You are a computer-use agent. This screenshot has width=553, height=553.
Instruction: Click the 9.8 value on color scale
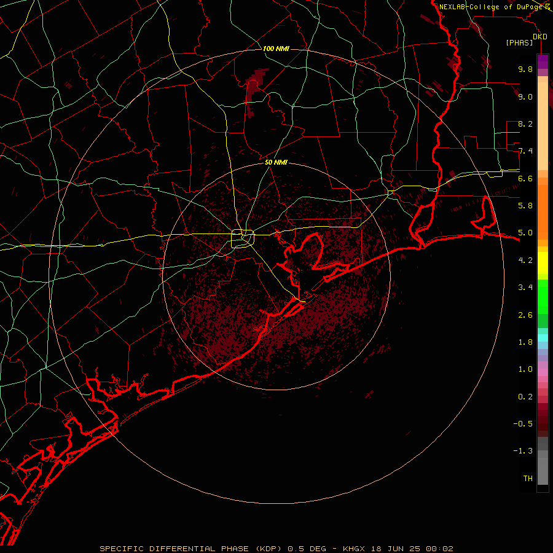525,69
